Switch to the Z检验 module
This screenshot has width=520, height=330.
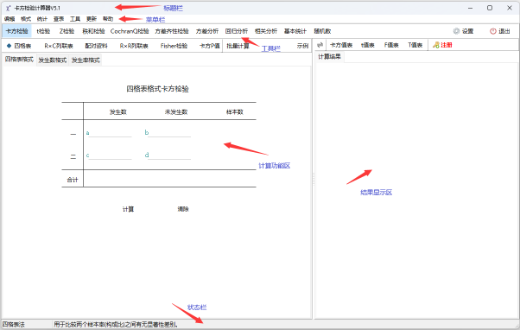tap(67, 31)
